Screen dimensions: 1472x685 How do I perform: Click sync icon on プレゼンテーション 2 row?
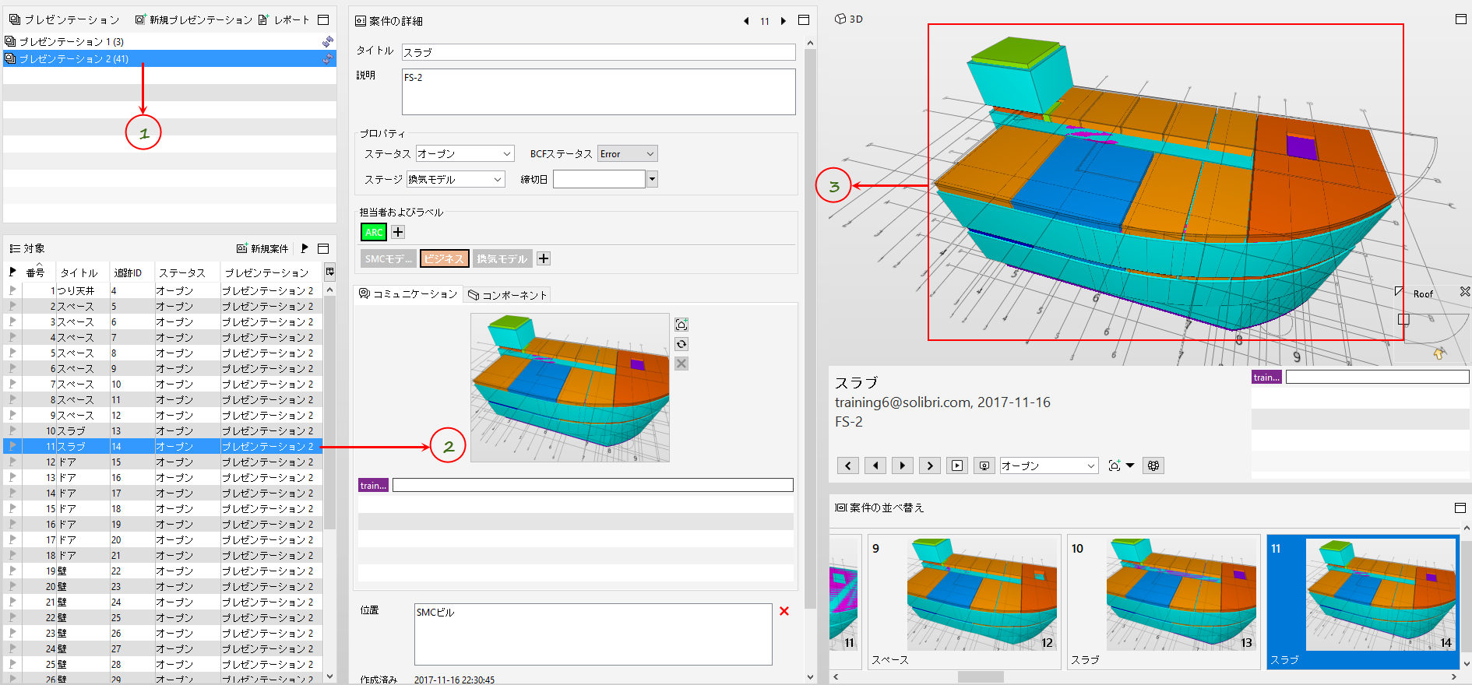tap(328, 58)
